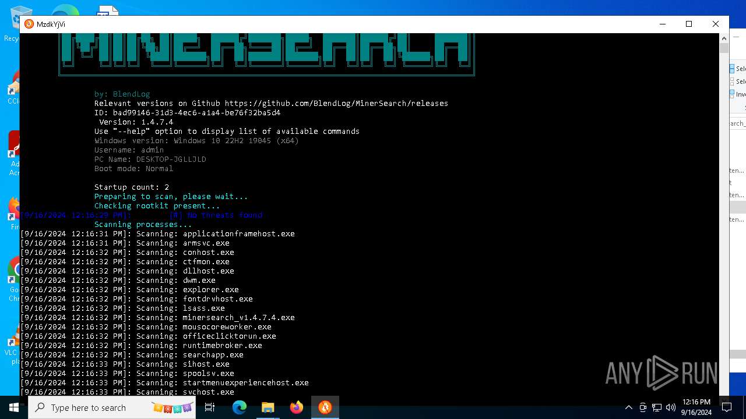This screenshot has width=746, height=419.
Task: Open the volume speaker icon in tray
Action: [x=671, y=407]
